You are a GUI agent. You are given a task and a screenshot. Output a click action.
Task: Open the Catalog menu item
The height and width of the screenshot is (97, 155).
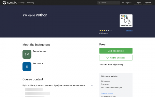pos(21,3)
